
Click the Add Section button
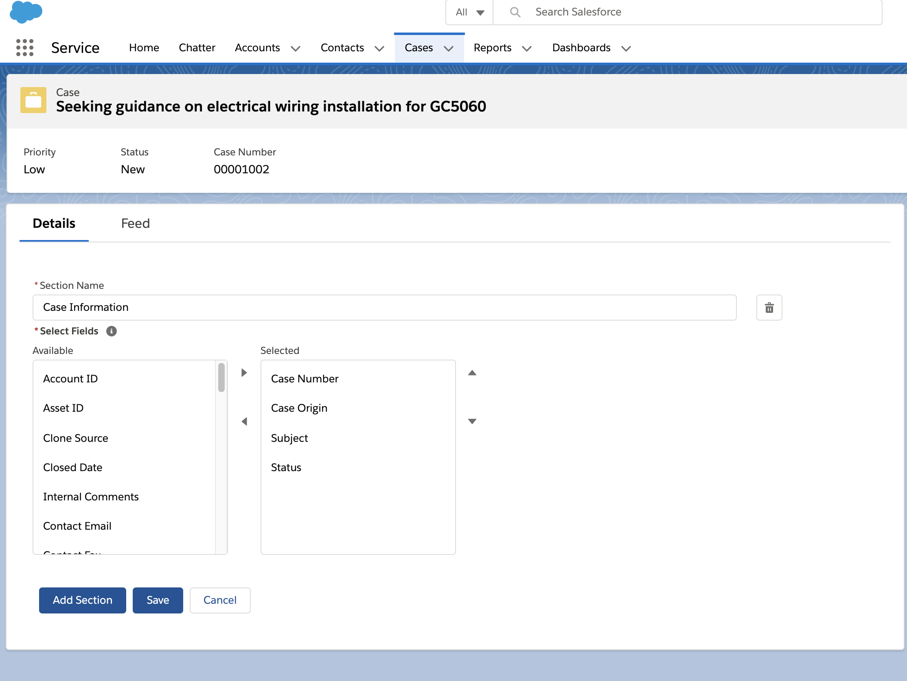82,600
